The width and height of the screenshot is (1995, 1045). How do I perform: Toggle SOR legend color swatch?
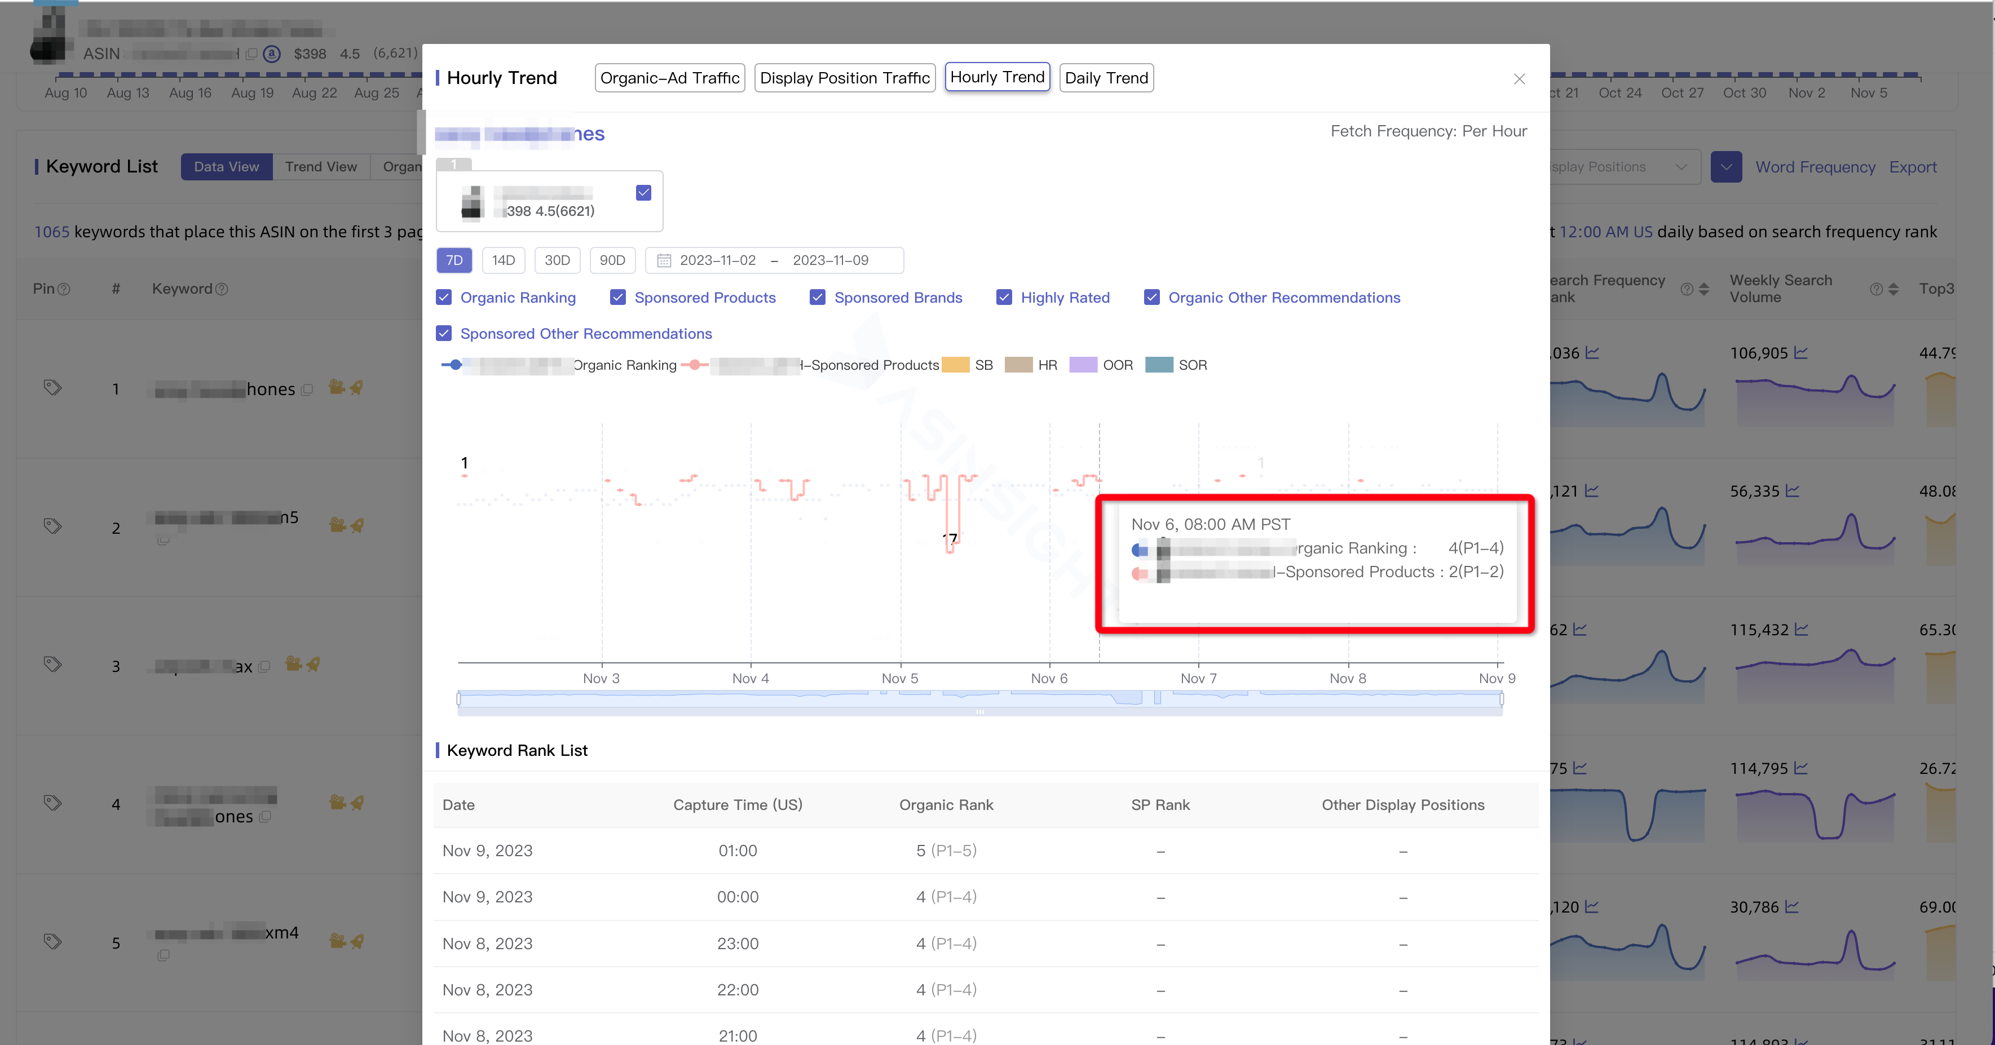click(x=1159, y=365)
